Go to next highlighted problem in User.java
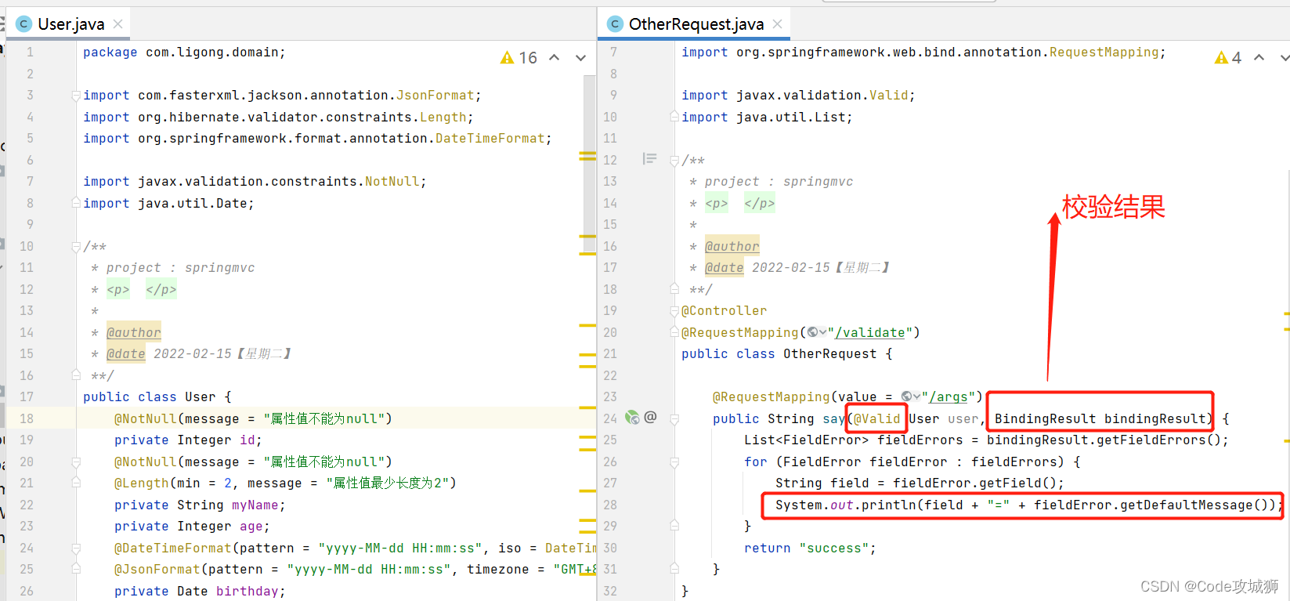The height and width of the screenshot is (601, 1290). [580, 58]
